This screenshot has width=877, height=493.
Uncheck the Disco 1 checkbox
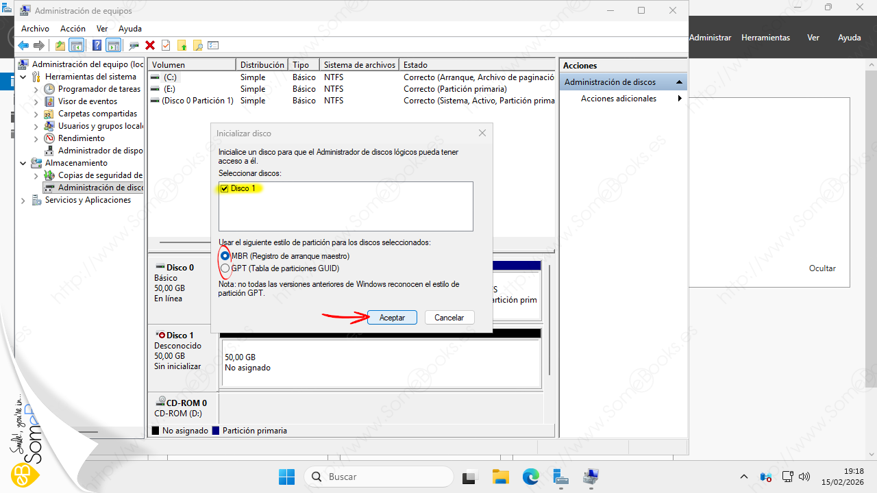coord(224,188)
